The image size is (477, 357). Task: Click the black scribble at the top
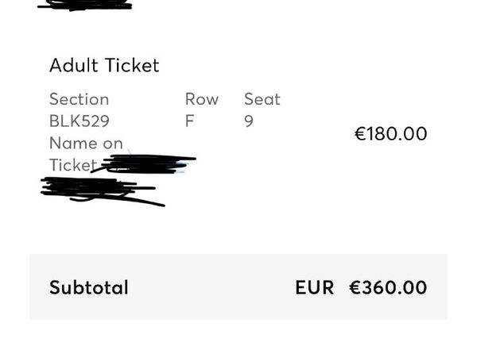pos(84,6)
